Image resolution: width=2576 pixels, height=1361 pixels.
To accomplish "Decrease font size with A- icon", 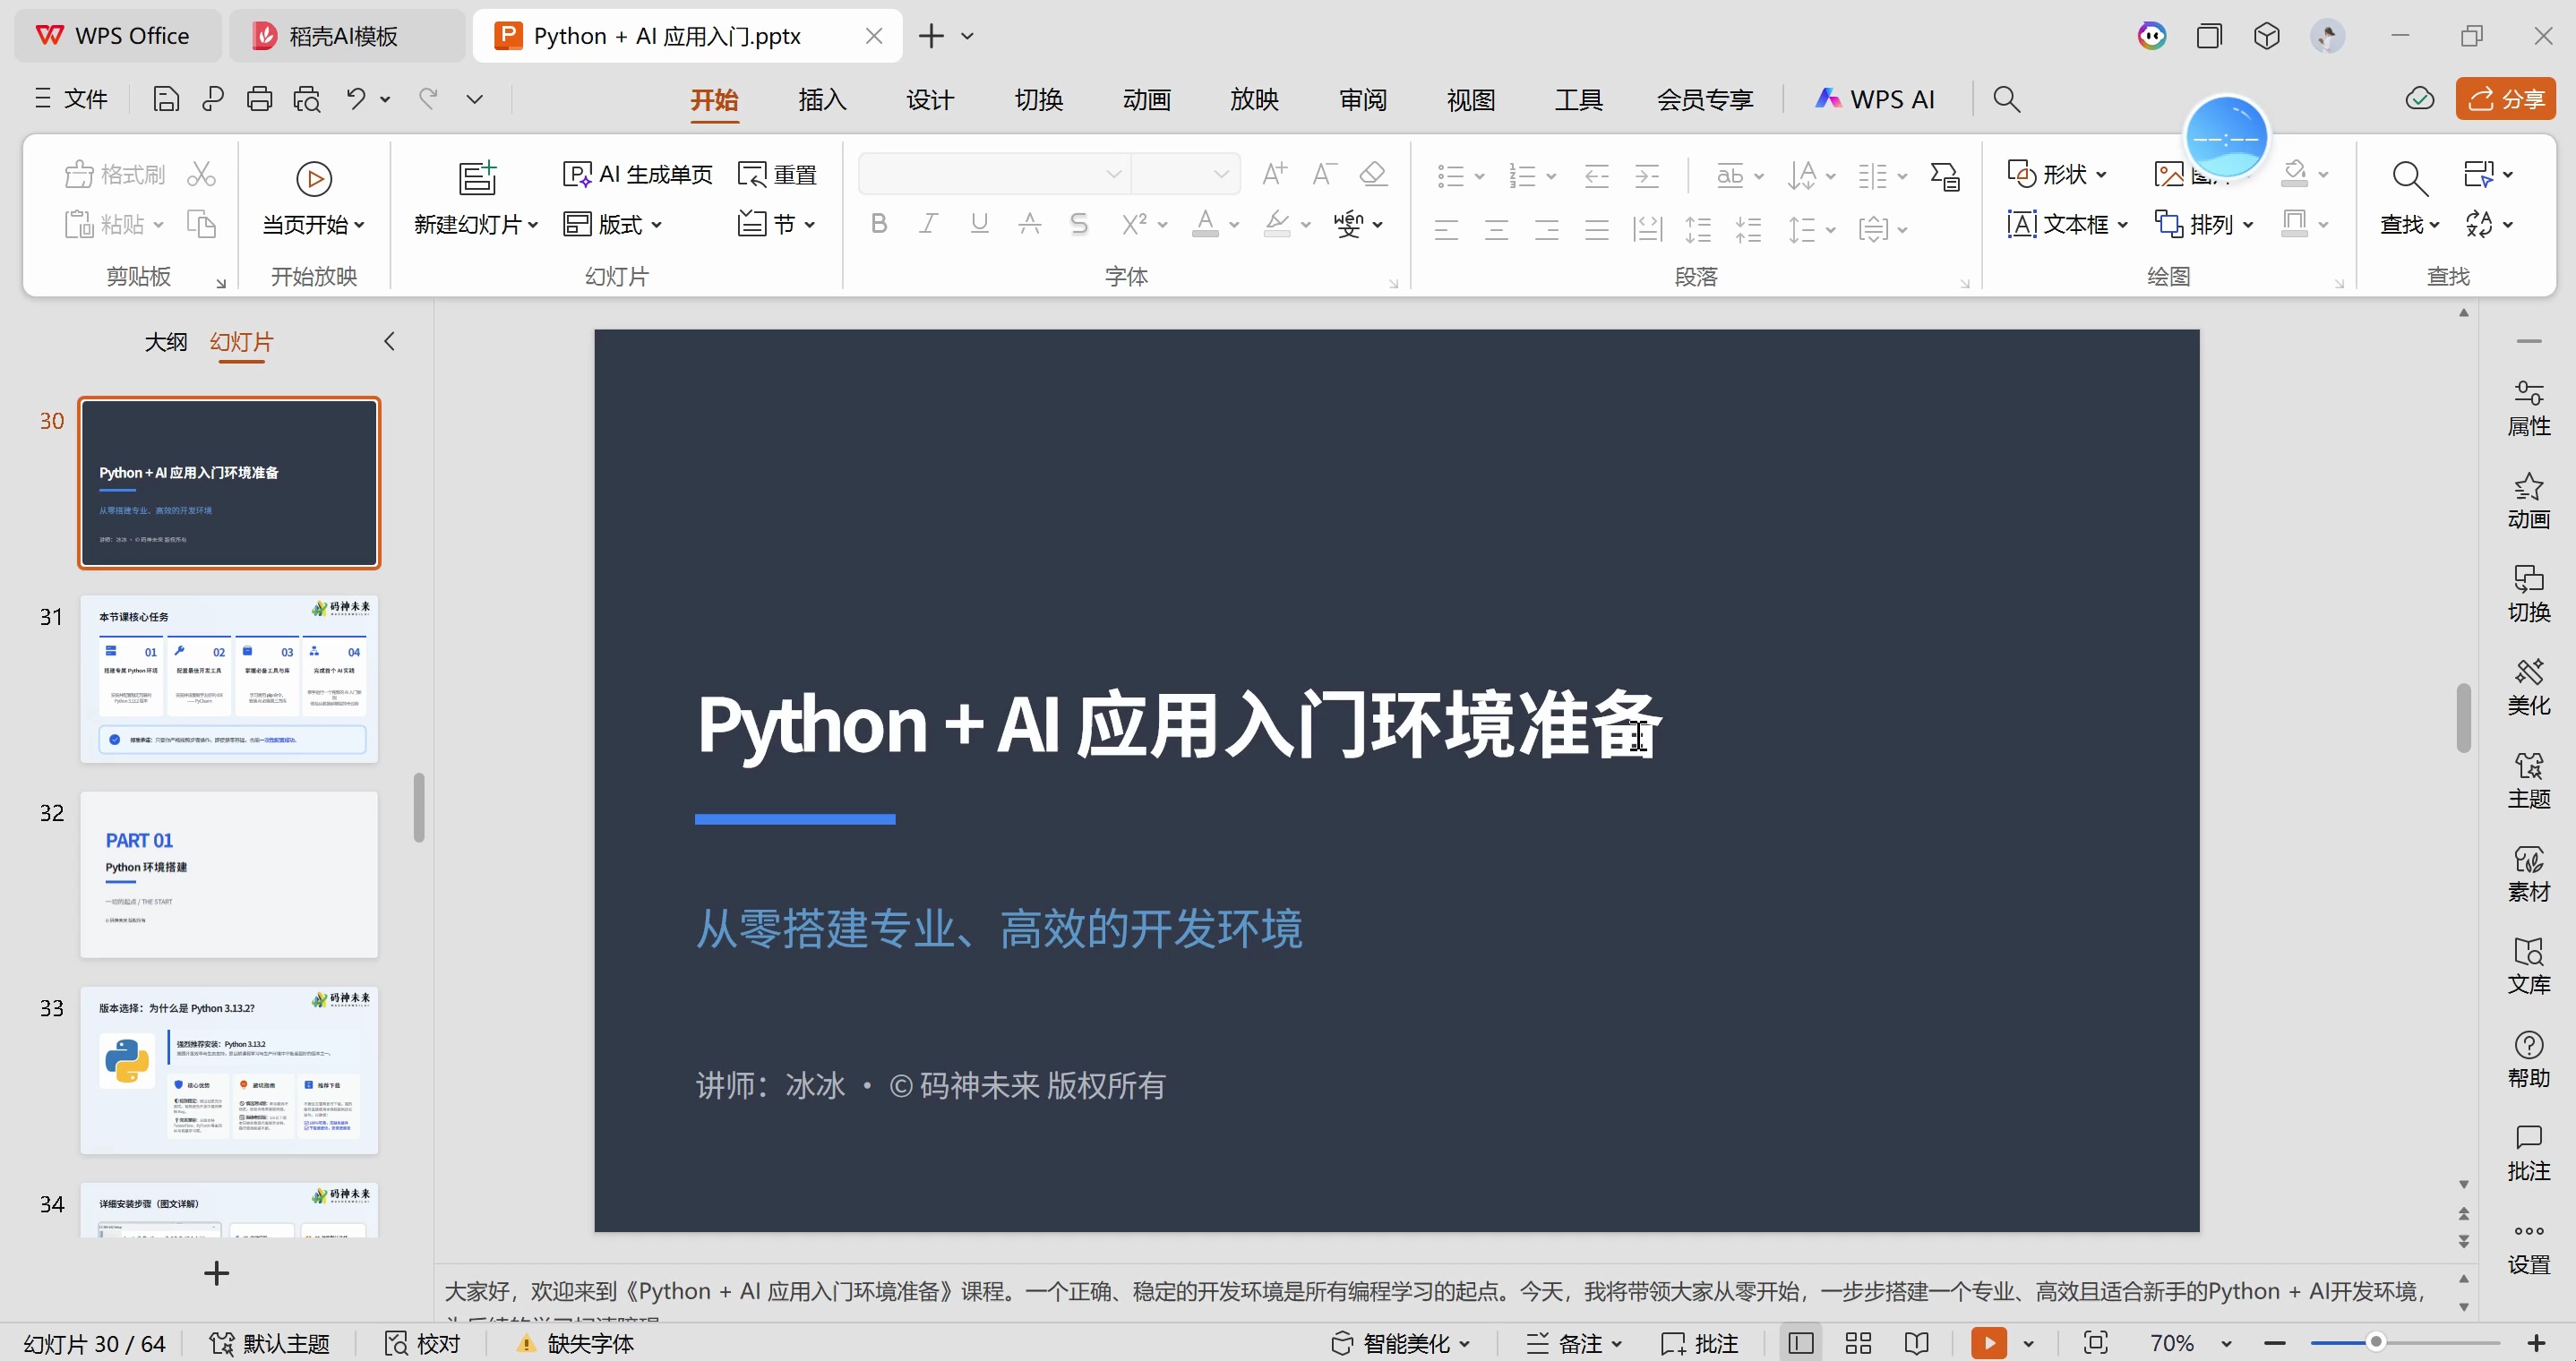I will coord(1323,174).
